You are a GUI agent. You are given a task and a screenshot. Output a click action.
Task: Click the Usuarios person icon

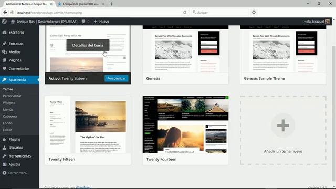tap(4, 148)
